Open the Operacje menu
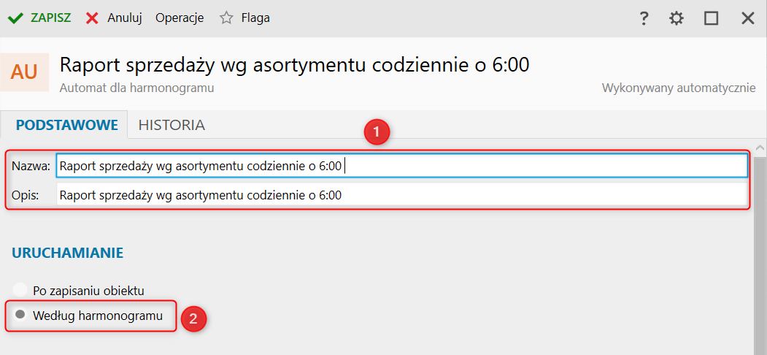This screenshot has height=355, width=767. [180, 18]
